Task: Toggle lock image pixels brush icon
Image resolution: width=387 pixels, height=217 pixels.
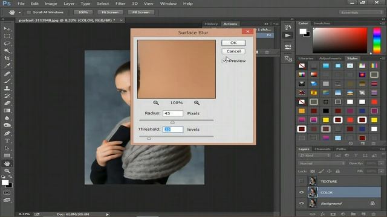Action: click(321, 171)
